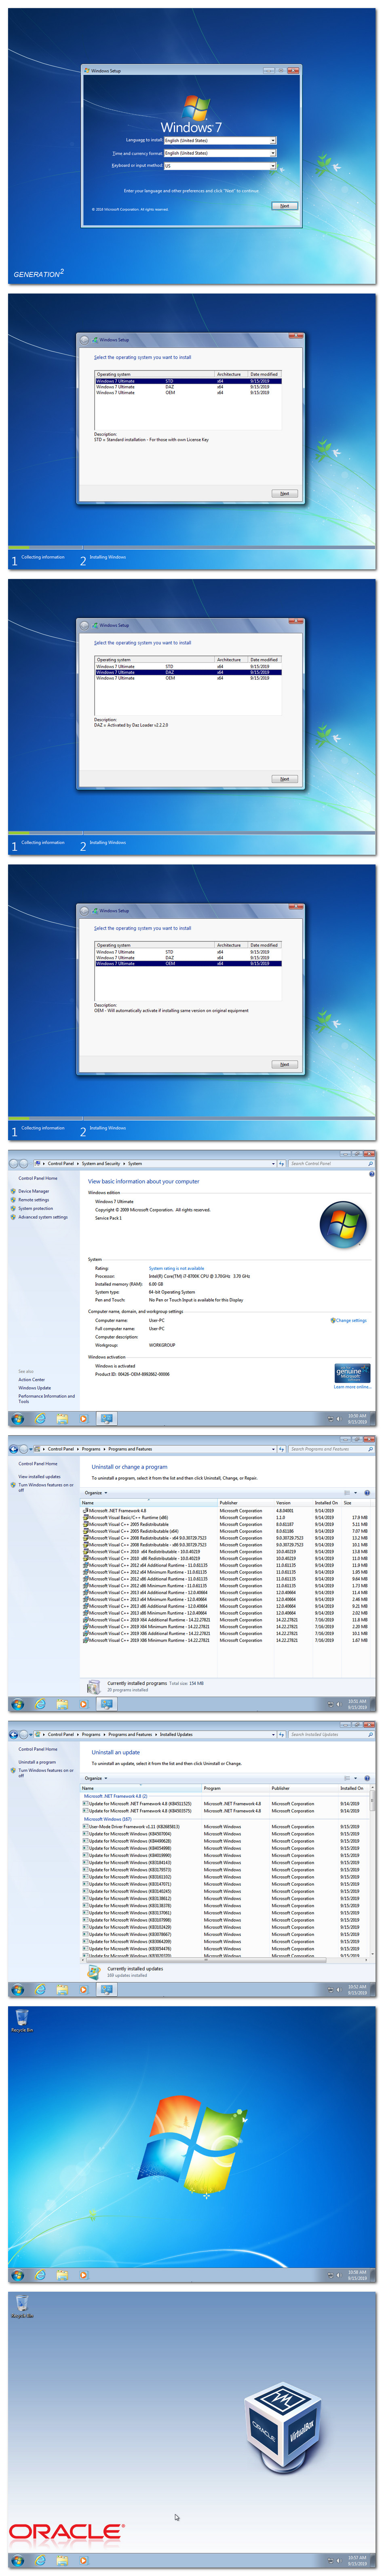Click Next on setup screen with STD description
This screenshot has width=384, height=2576.
pos(284,493)
